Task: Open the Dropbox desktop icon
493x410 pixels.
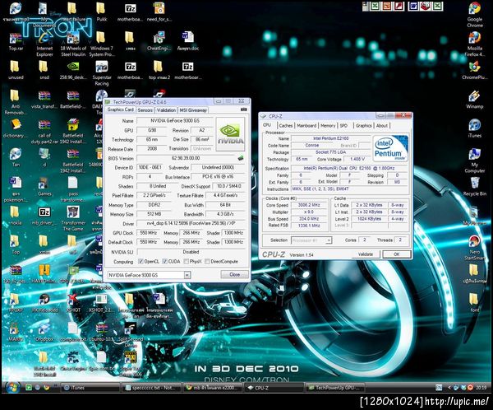Action: click(x=44, y=333)
